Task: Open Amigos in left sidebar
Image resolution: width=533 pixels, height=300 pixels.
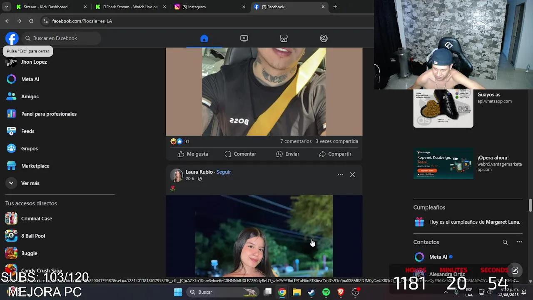Action: click(30, 96)
